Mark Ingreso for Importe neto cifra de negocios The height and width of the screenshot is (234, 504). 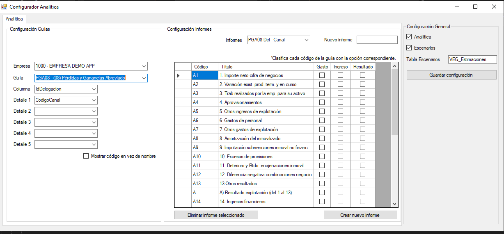(x=340, y=75)
